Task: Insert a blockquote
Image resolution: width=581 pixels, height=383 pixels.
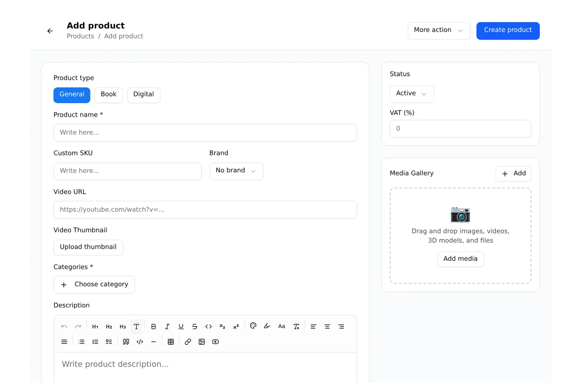Action: click(126, 342)
